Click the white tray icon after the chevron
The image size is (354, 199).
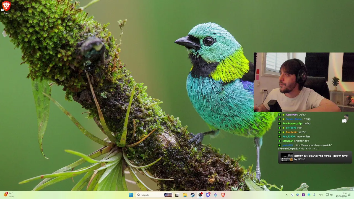[x=292, y=195]
